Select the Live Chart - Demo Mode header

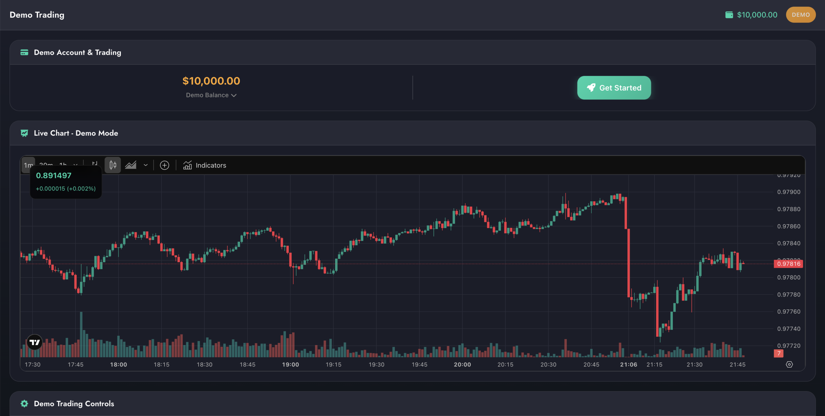pyautogui.click(x=76, y=133)
